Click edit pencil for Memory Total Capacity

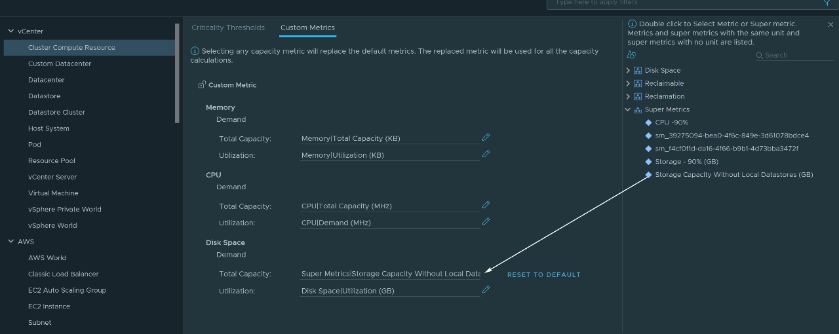pos(486,138)
